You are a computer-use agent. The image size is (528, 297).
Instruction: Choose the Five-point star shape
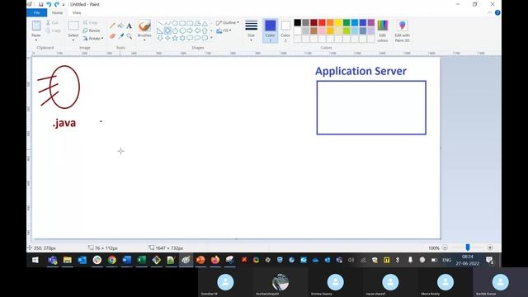click(x=175, y=38)
